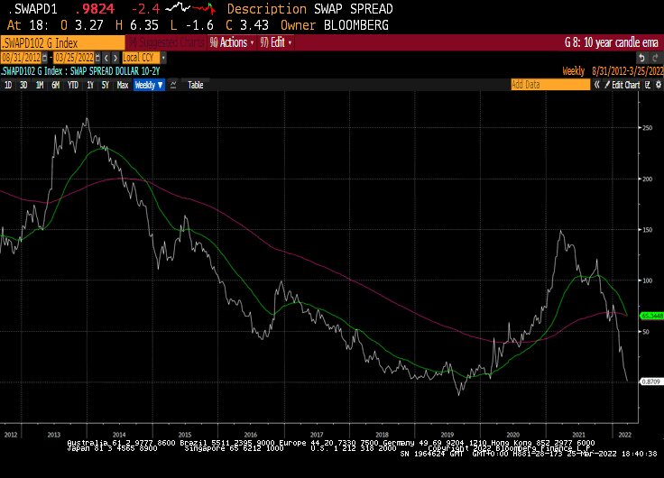Click the 250 y-axis label
Viewport: 664px width, 478px height.
647,127
